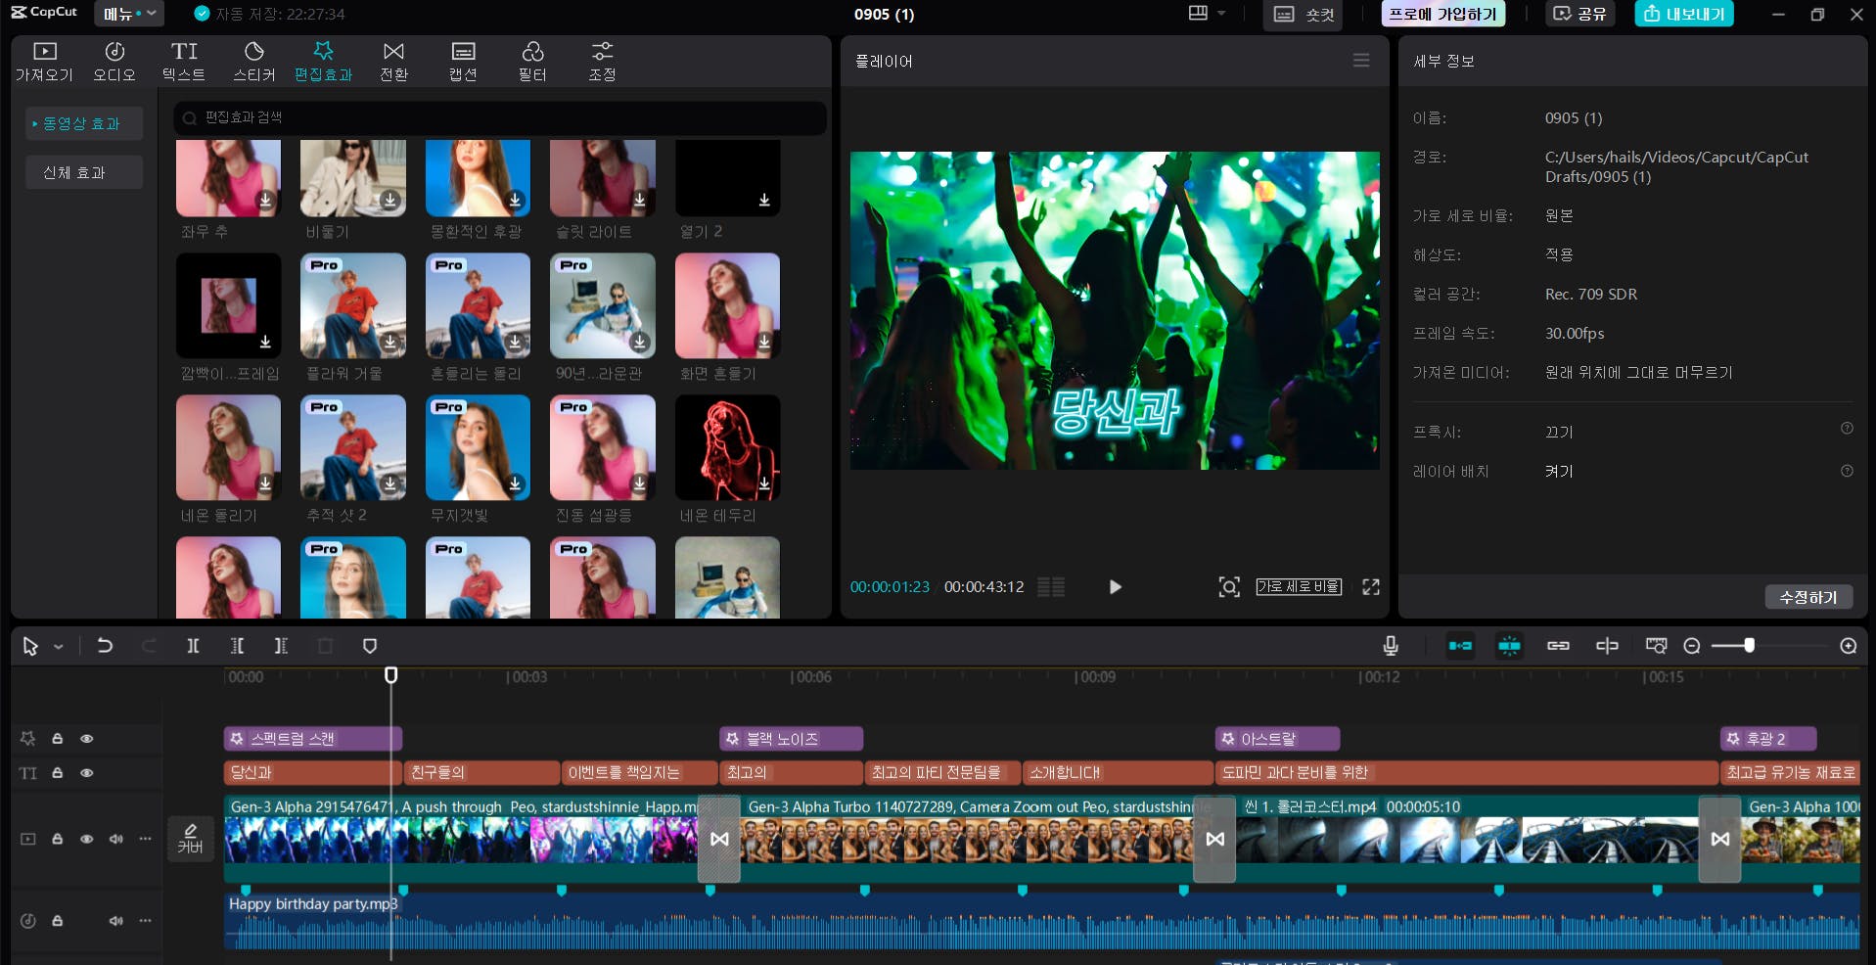This screenshot has height=965, width=1876.
Task: Click the zoom-out timeline magnifier icon
Action: click(x=1691, y=646)
